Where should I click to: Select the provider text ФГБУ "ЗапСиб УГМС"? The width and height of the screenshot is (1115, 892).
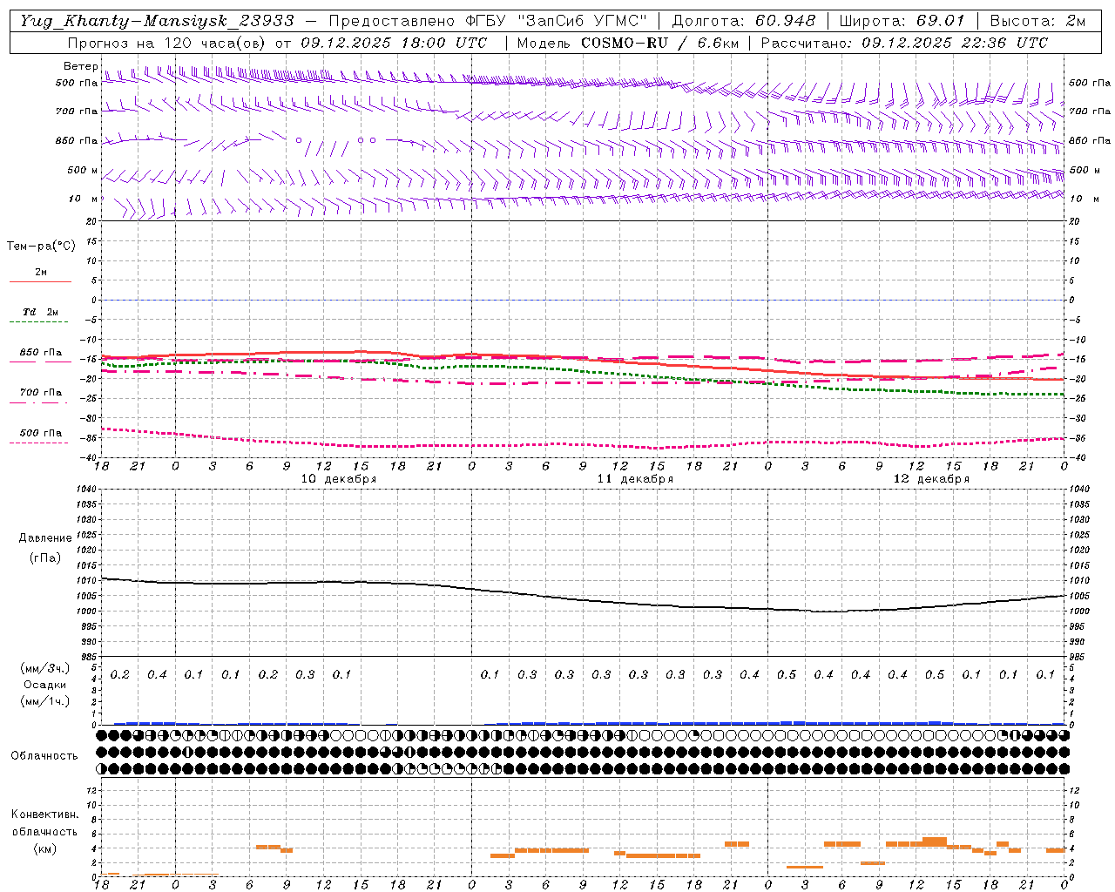pyautogui.click(x=557, y=21)
